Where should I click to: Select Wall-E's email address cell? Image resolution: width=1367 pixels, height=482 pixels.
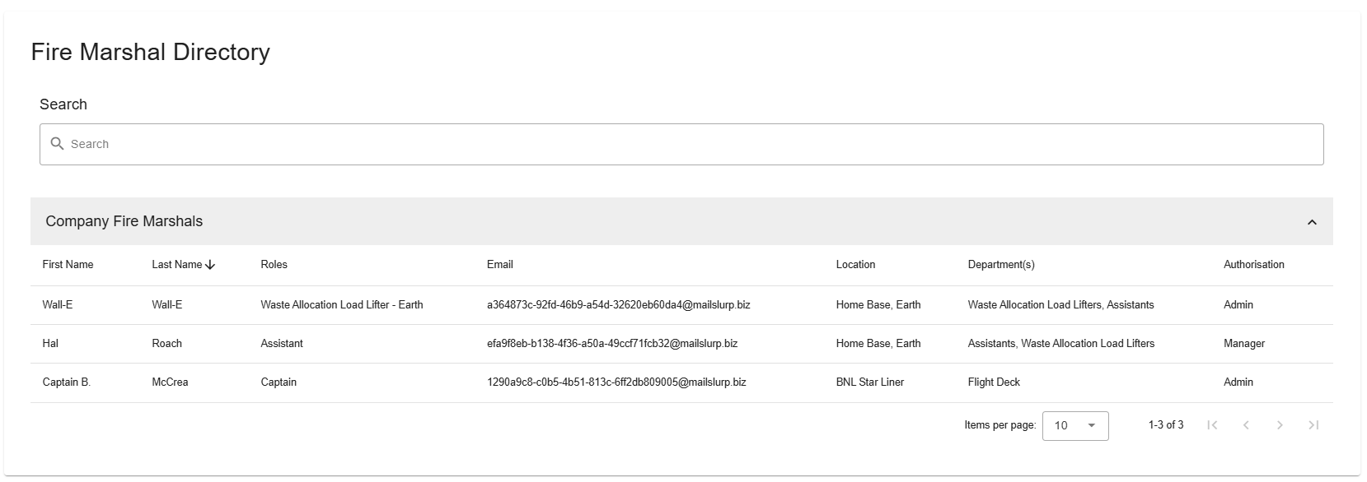click(x=618, y=305)
